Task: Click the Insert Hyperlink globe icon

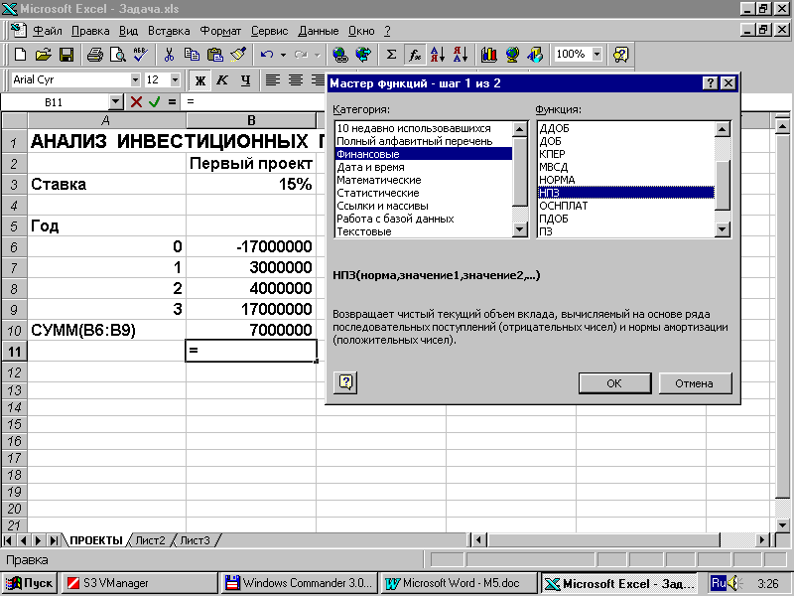Action: tap(340, 55)
